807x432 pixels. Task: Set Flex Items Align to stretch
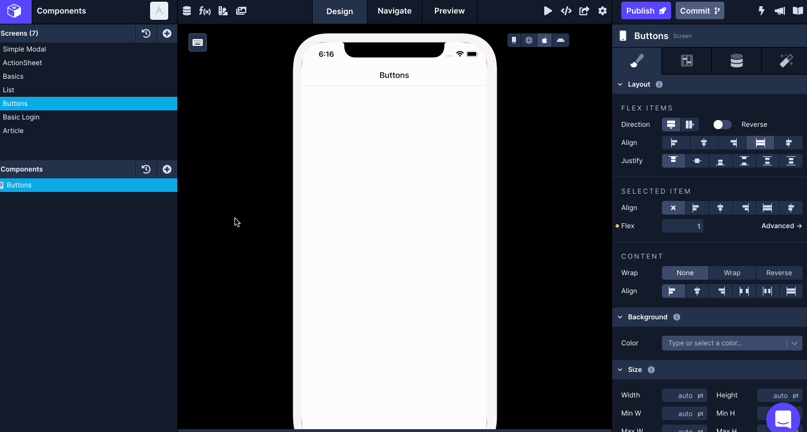tap(761, 143)
